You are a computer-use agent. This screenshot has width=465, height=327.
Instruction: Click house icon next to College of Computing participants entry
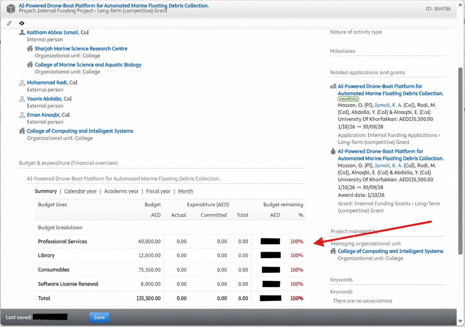22,131
